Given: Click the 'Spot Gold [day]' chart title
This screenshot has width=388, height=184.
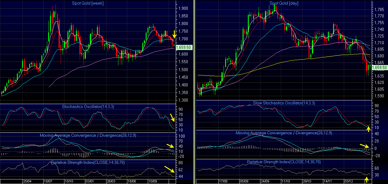Looking at the screenshot, I should click(284, 3).
